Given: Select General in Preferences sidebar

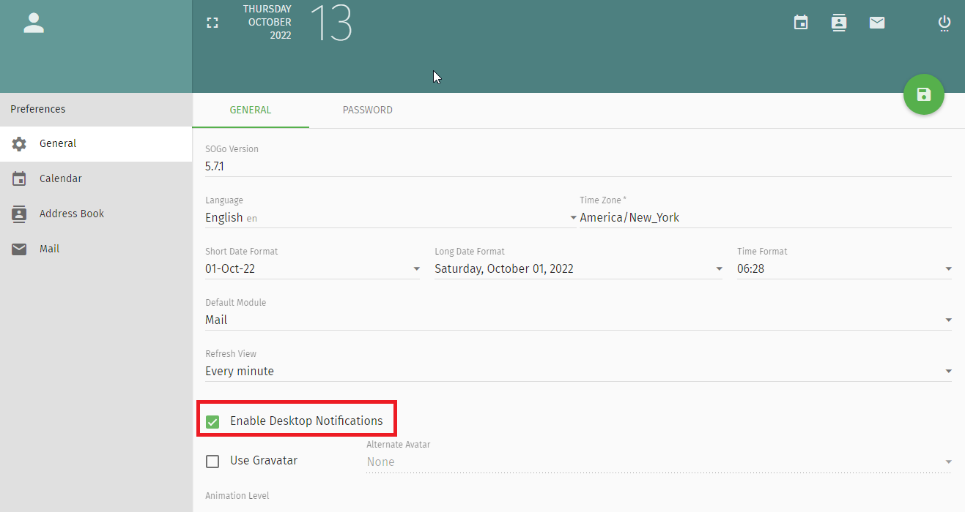Looking at the screenshot, I should (x=96, y=144).
